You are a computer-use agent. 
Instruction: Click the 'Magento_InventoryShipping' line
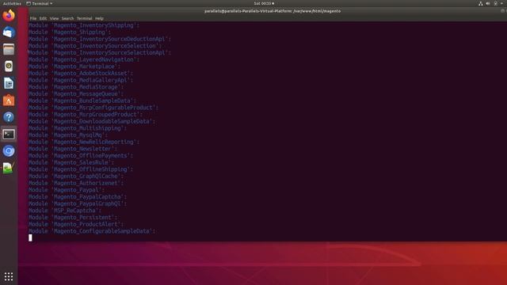click(x=84, y=25)
